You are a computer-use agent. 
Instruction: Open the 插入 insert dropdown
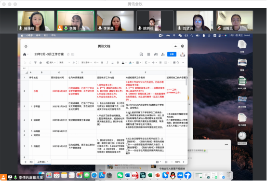tap(51, 63)
